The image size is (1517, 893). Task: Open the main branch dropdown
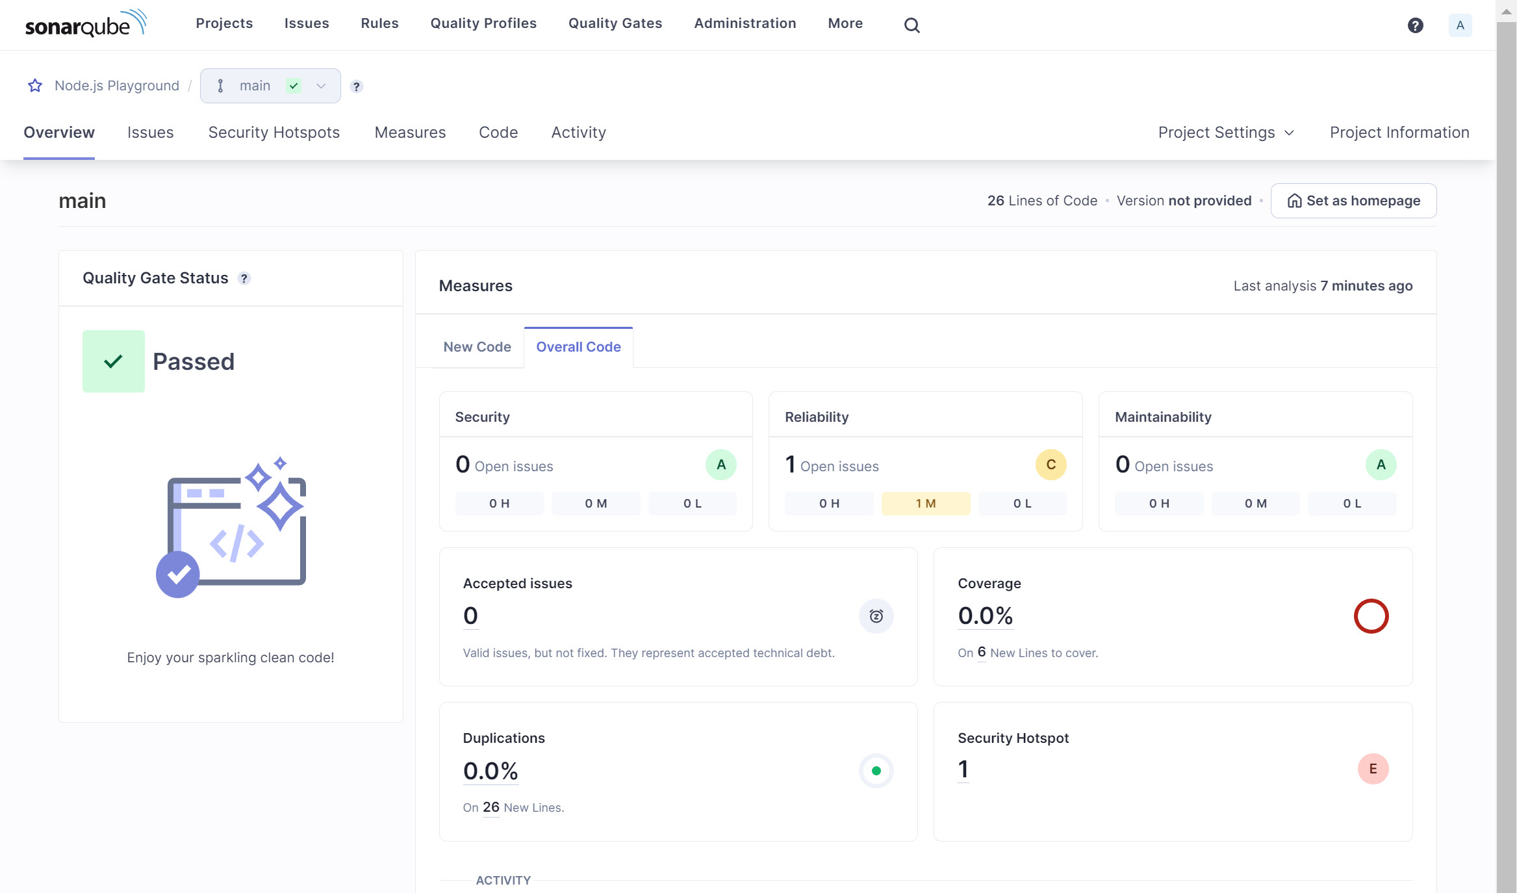(x=270, y=86)
